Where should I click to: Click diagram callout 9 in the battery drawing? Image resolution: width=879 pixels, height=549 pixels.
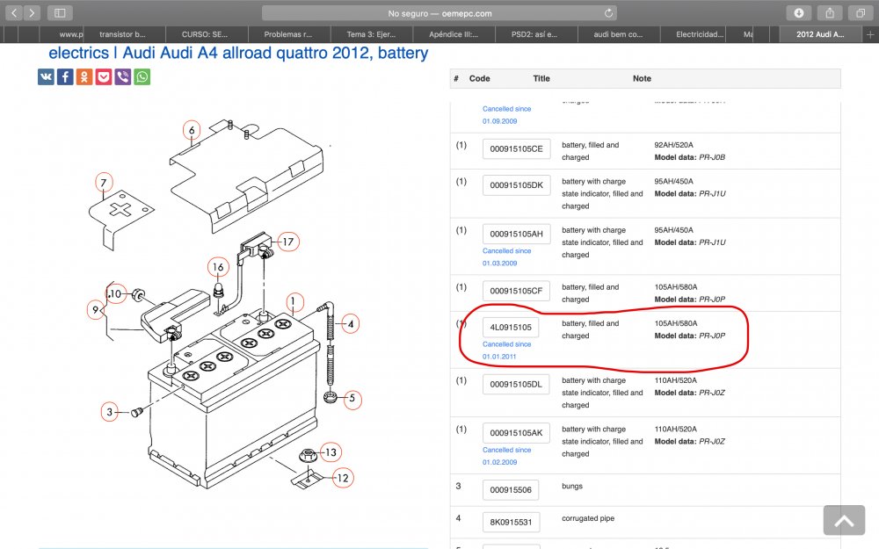95,310
